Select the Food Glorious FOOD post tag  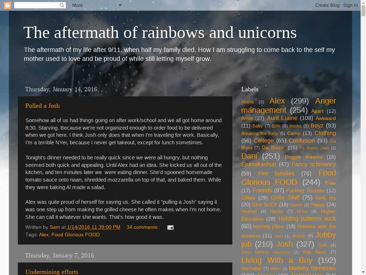click(75, 235)
